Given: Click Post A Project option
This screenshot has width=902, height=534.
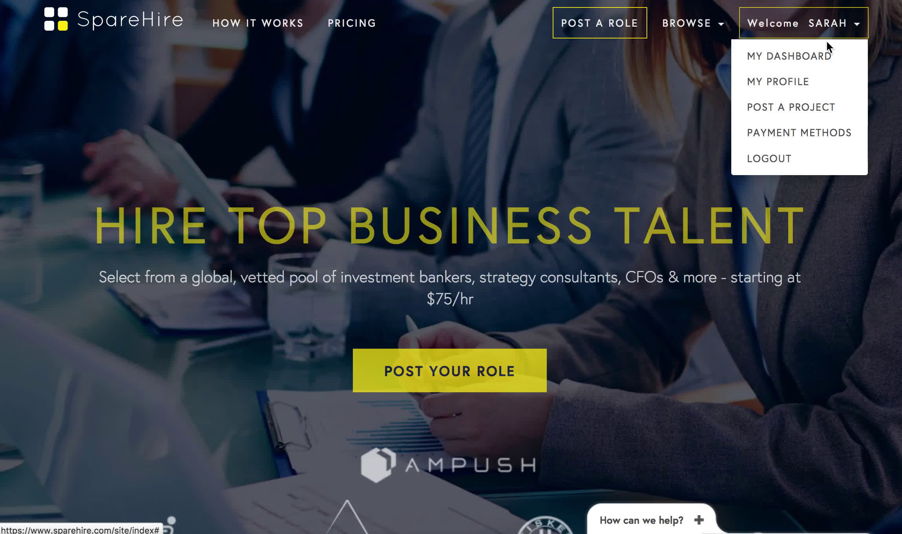Looking at the screenshot, I should pyautogui.click(x=791, y=107).
